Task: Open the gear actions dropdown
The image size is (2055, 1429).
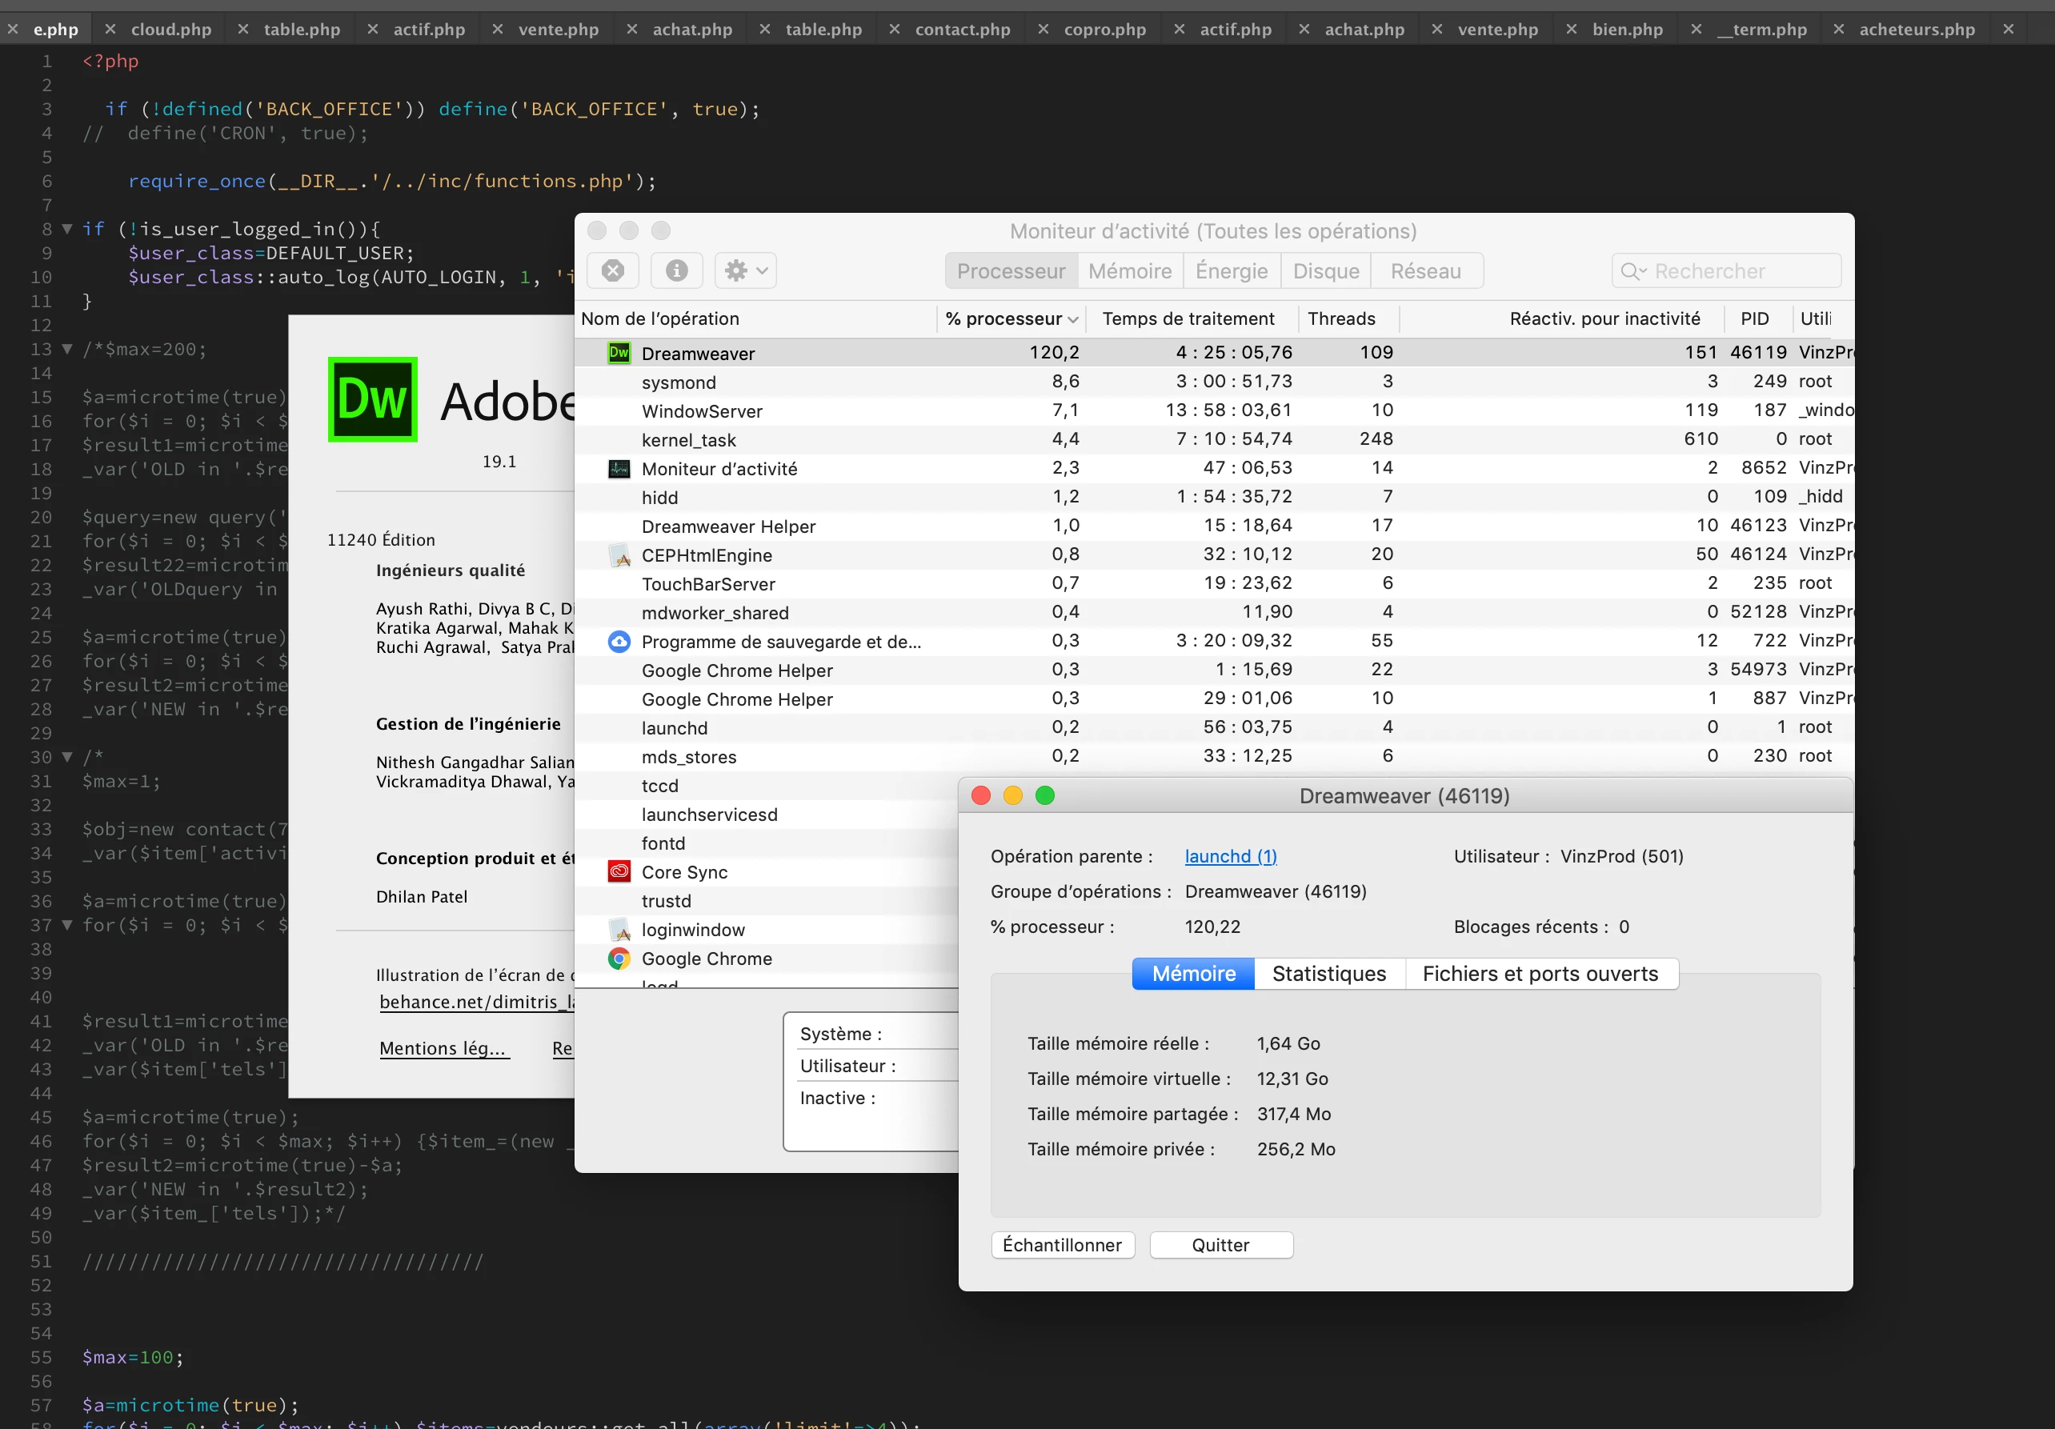Action: [745, 270]
